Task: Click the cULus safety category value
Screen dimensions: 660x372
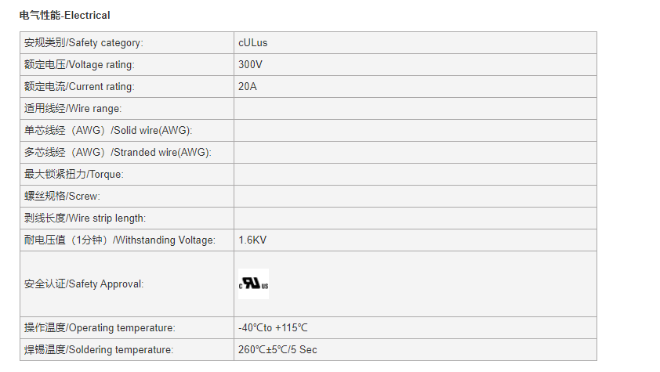Action: click(x=252, y=43)
